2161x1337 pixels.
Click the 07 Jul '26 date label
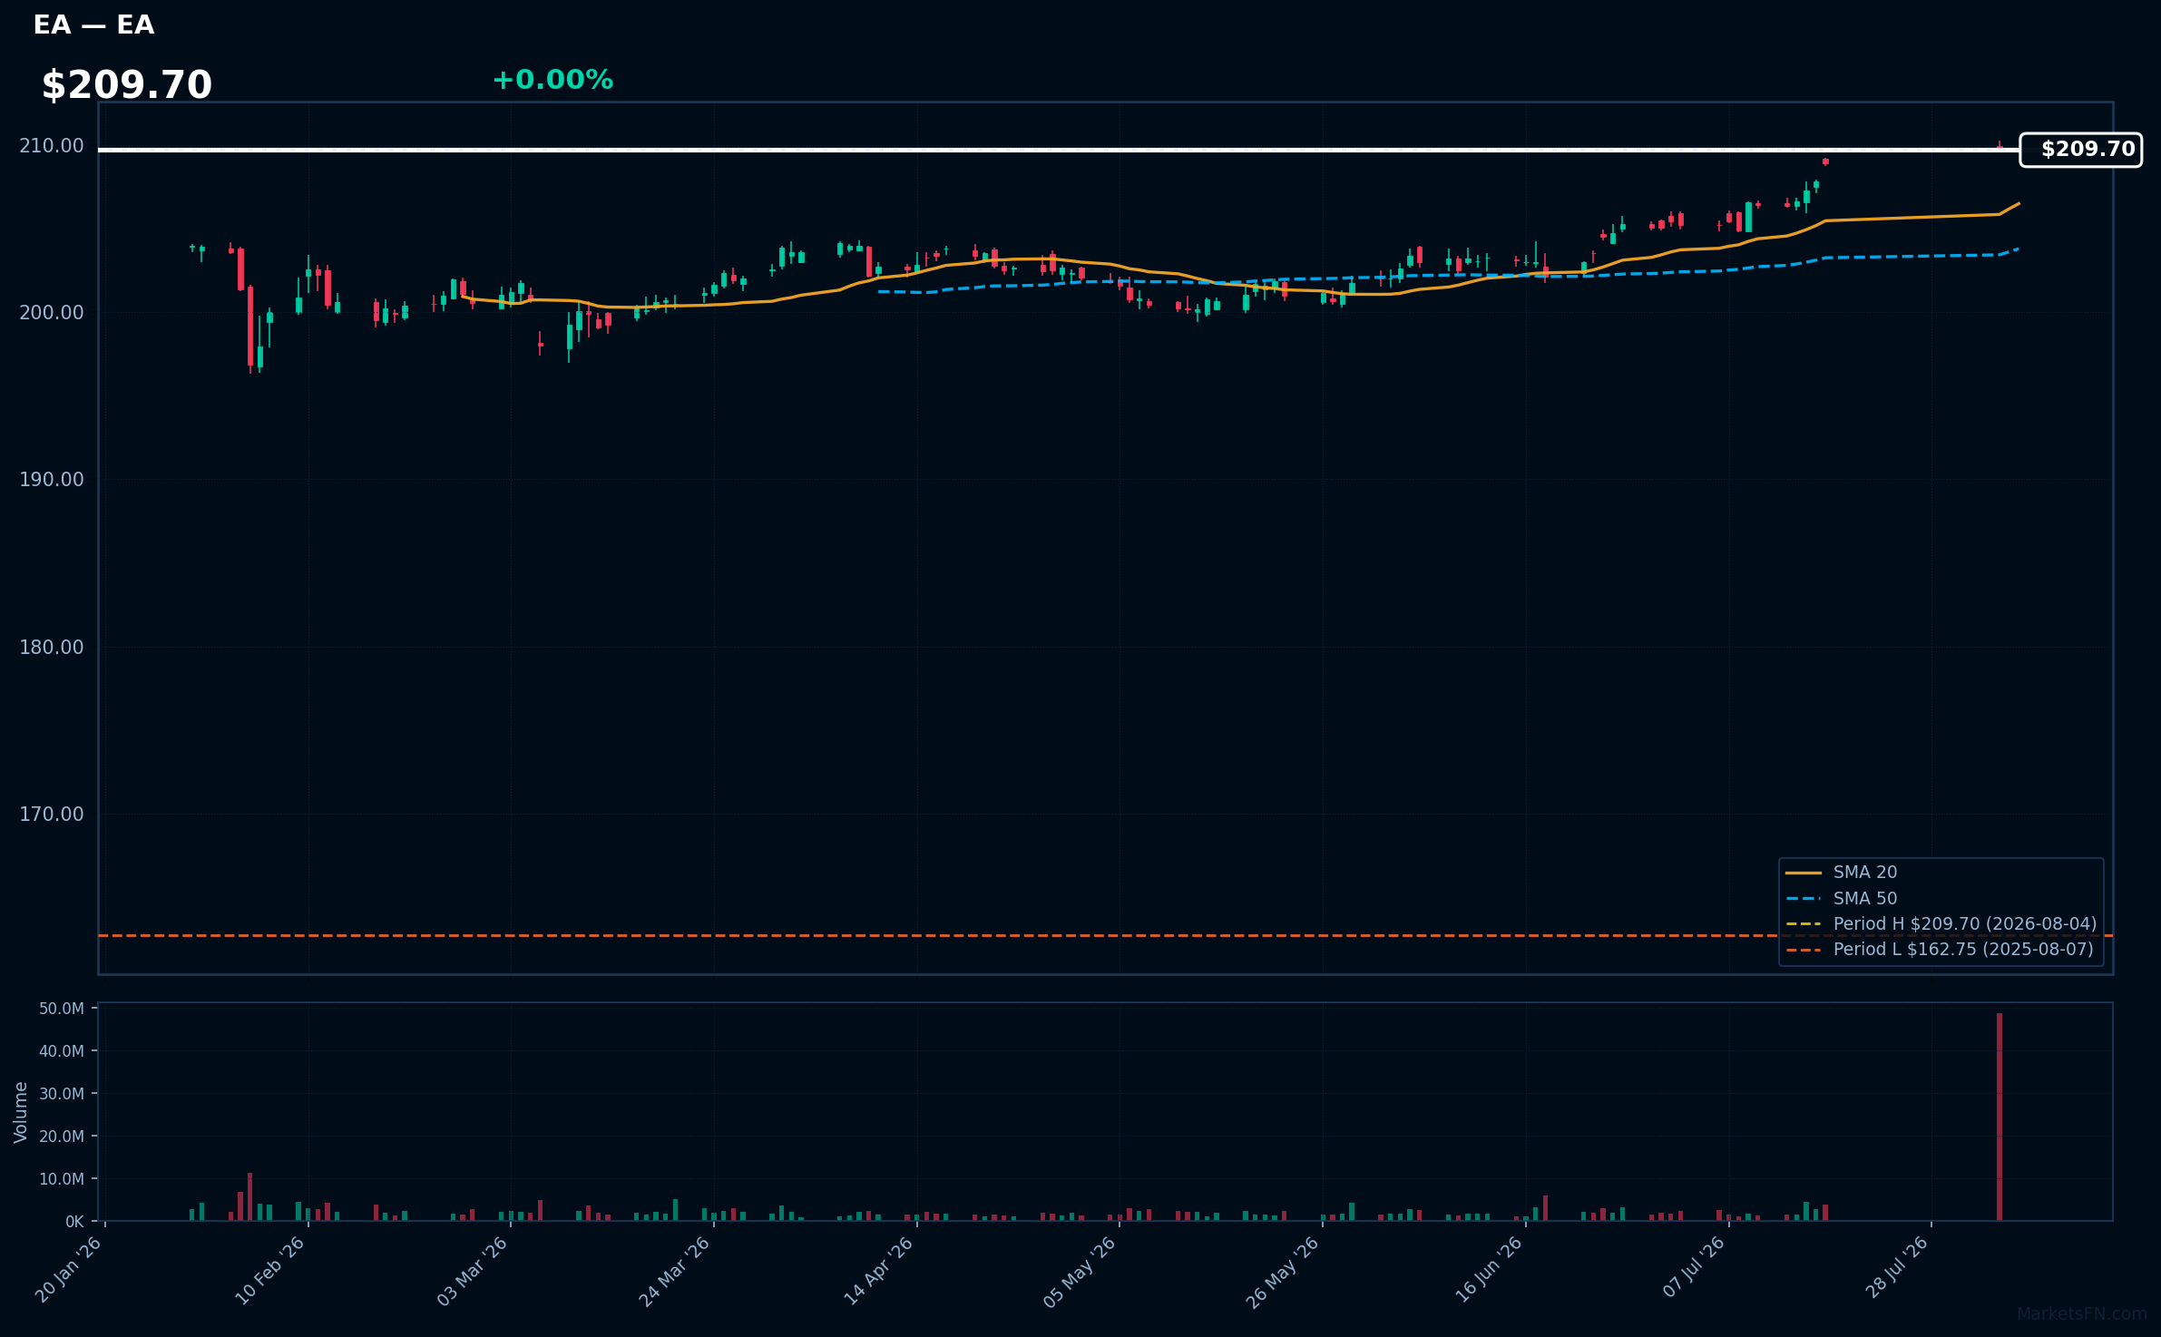coord(1694,1266)
